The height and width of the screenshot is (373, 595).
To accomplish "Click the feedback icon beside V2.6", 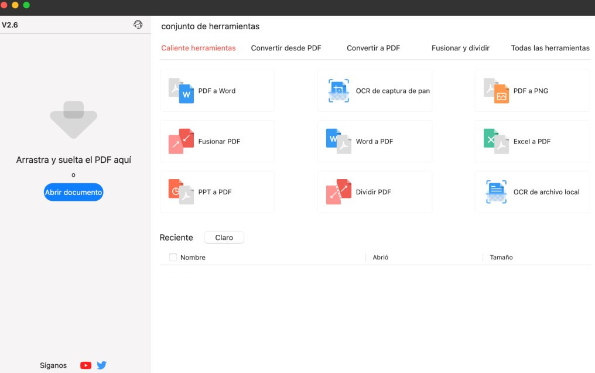I will [x=138, y=25].
